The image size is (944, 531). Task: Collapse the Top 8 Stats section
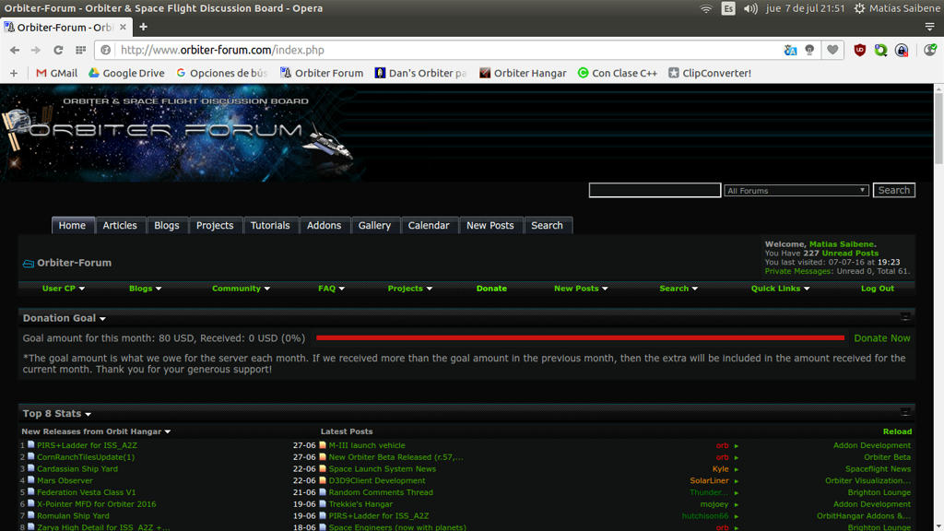pyautogui.click(x=905, y=412)
